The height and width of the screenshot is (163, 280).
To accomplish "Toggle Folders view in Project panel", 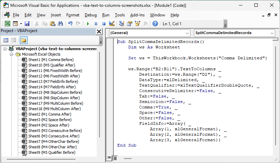I will click(24, 40).
